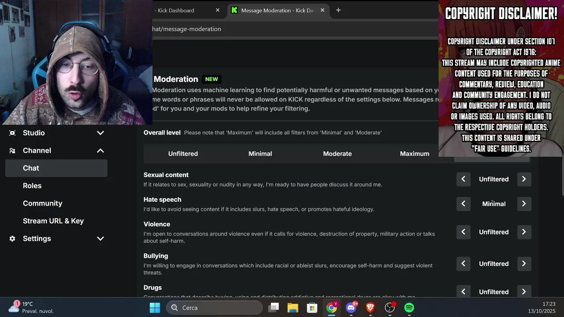Expand the Studio chevron
Image resolution: width=564 pixels, height=317 pixels.
(100, 133)
